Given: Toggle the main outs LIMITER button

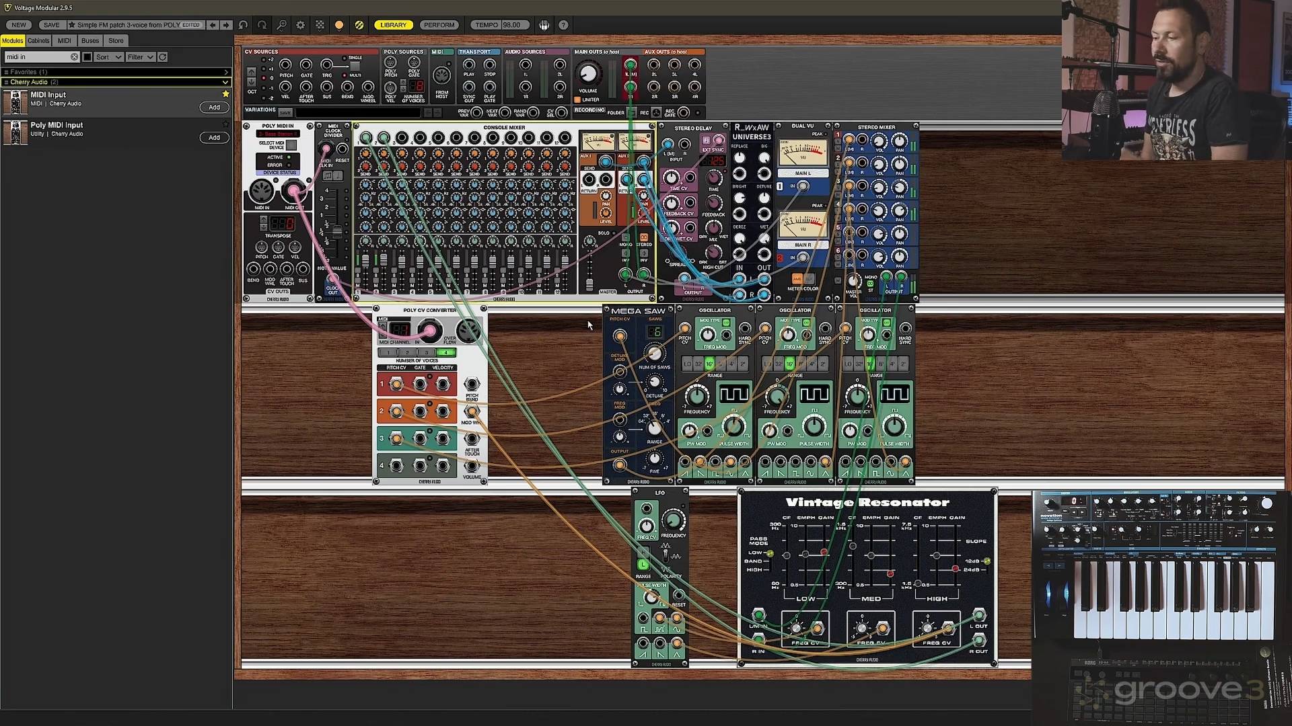Looking at the screenshot, I should (x=577, y=99).
